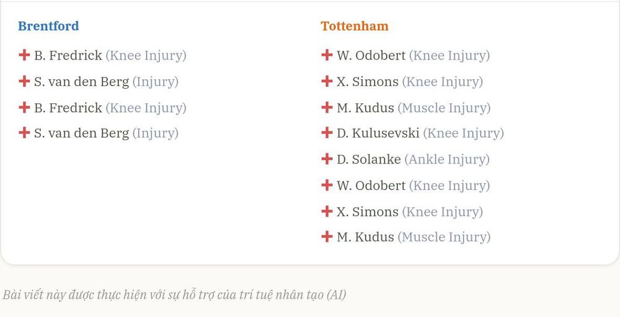Select the red cross by the first B. Fredrick entry
Viewport: 620px width, 317px height.
pyautogui.click(x=24, y=55)
